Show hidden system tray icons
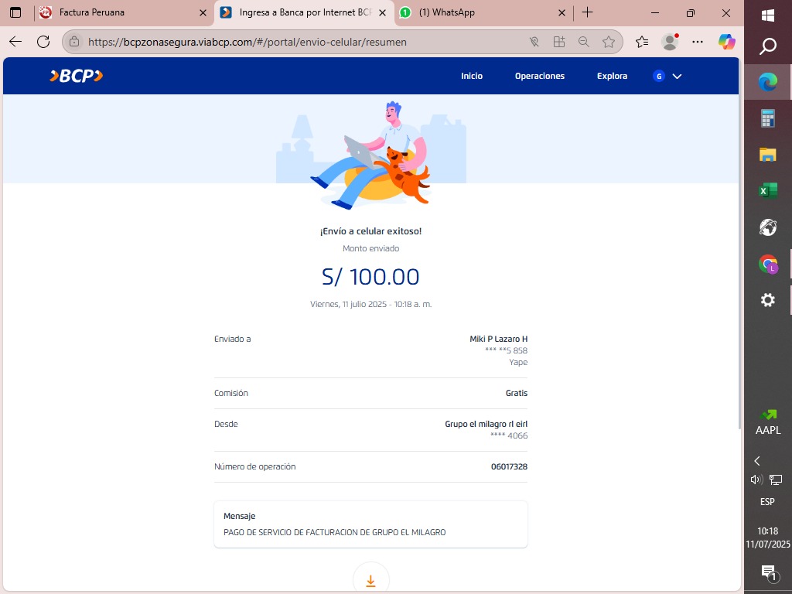 tap(757, 461)
